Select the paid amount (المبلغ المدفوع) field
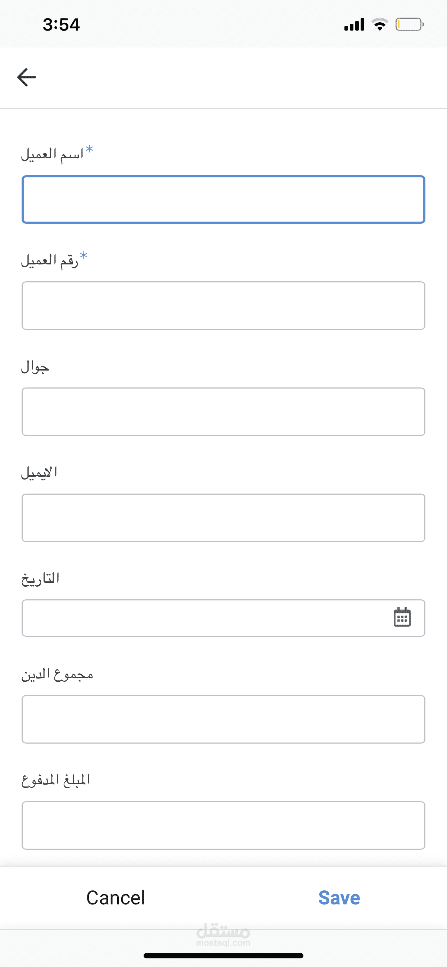This screenshot has height=967, width=447. 223,826
